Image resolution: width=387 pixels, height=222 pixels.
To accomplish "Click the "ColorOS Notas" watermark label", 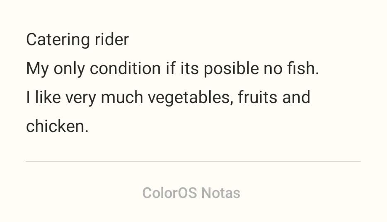I will (x=191, y=193).
